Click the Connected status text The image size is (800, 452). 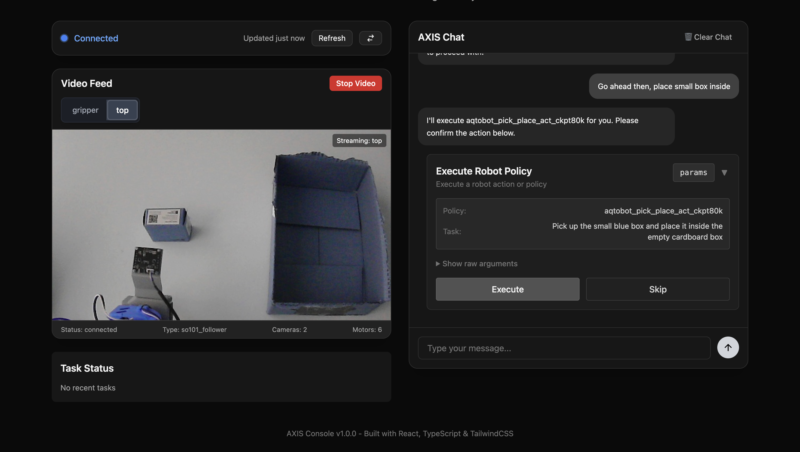pos(96,38)
